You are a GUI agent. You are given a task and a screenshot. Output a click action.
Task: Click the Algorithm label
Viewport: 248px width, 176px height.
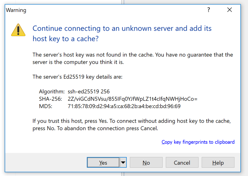click(x=52, y=91)
